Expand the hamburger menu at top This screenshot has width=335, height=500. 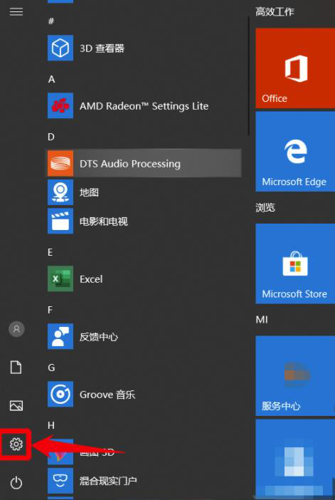(16, 12)
